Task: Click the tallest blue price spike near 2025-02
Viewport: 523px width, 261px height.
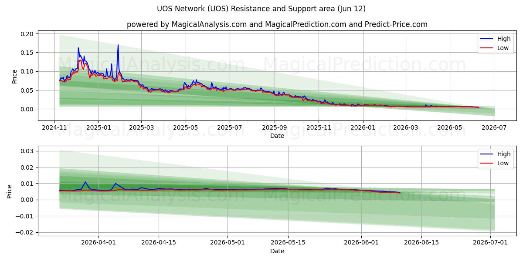Action: pyautogui.click(x=118, y=45)
